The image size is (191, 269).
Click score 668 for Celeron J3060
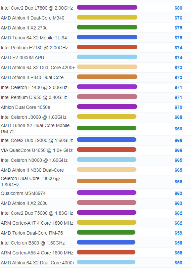[178, 117]
